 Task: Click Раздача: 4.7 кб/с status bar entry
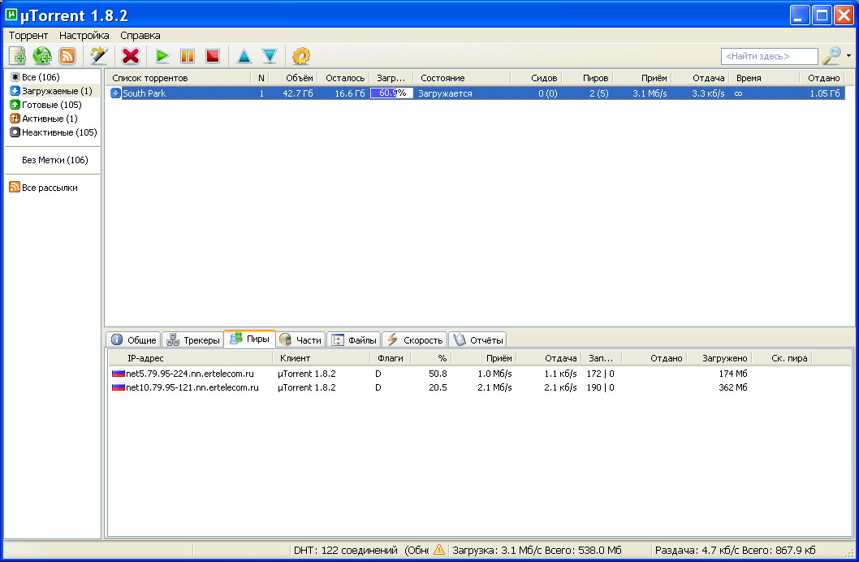[736, 550]
